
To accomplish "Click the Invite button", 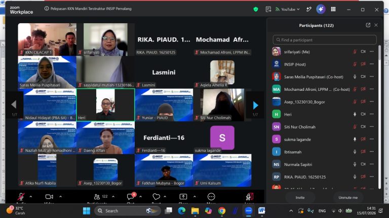I will pos(300,197).
